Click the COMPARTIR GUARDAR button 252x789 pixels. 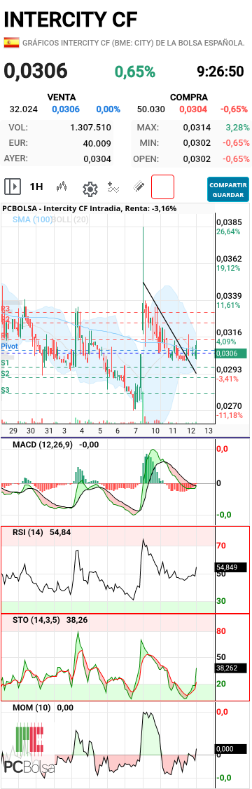coord(228,189)
